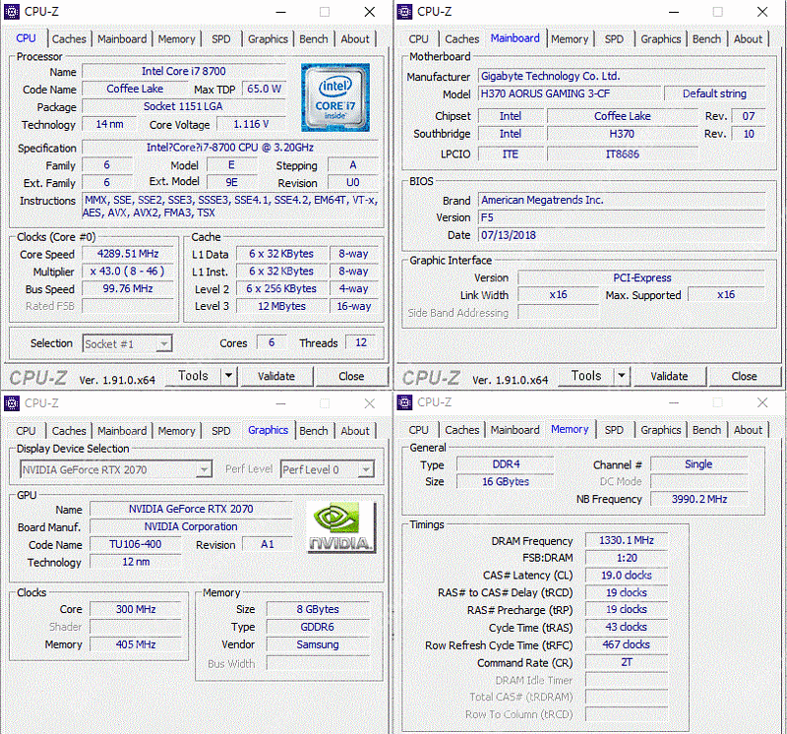The height and width of the screenshot is (734, 787).
Task: Open Tools dropdown arrow in CPU window
Action: click(x=228, y=376)
